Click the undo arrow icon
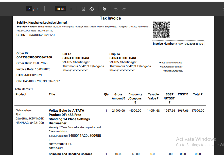The width and height of the screenshot is (224, 155). point(116,9)
